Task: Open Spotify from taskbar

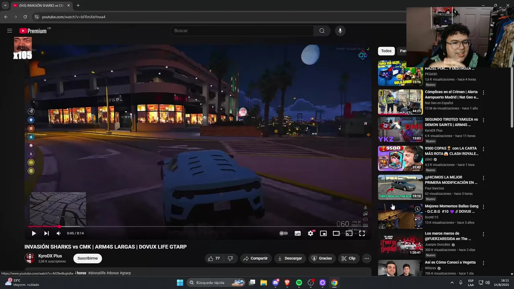Action: [x=299, y=283]
